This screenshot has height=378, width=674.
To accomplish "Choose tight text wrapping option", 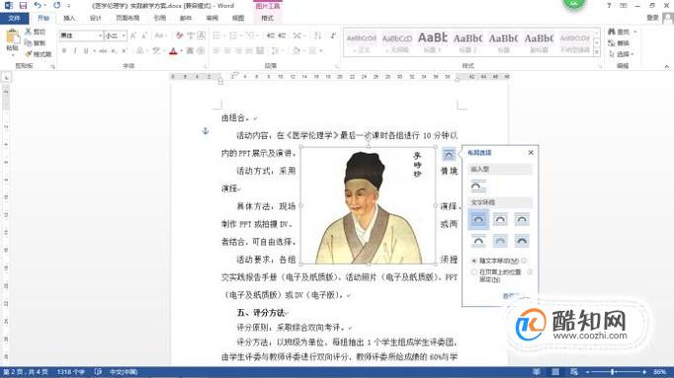I will (x=500, y=219).
